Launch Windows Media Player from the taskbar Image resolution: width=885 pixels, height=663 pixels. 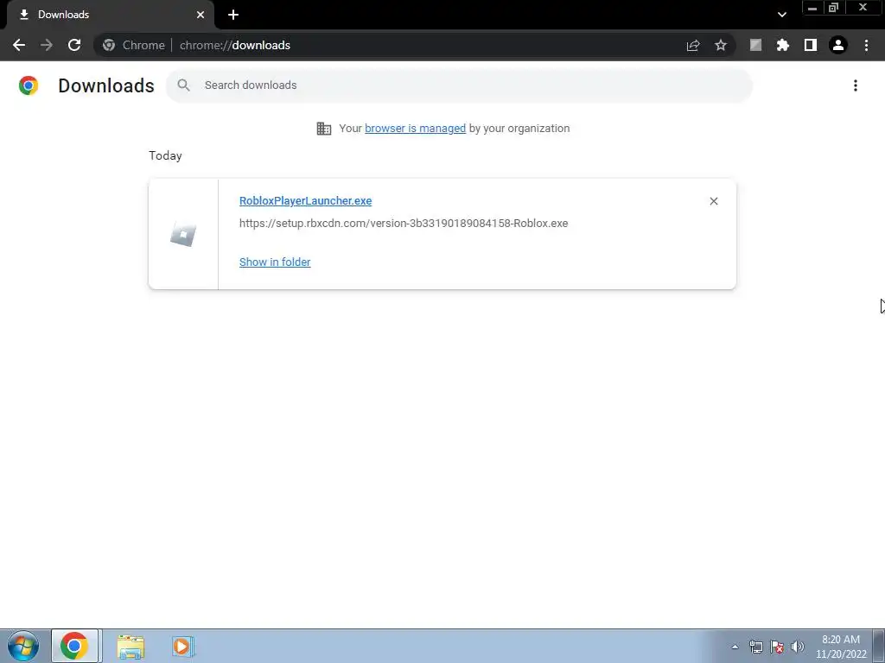coord(182,646)
